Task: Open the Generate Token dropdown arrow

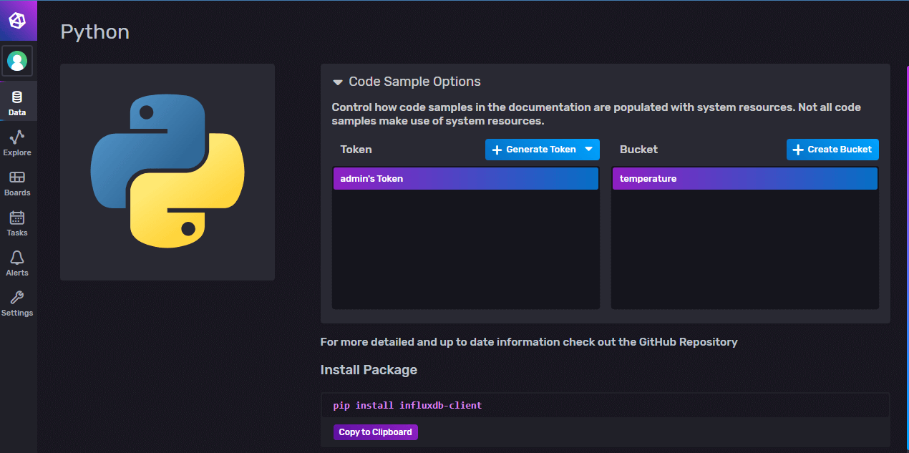Action: 588,149
